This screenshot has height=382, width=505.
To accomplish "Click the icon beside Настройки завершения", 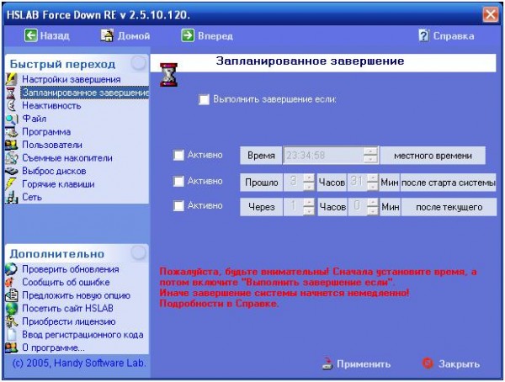I will click(11, 79).
